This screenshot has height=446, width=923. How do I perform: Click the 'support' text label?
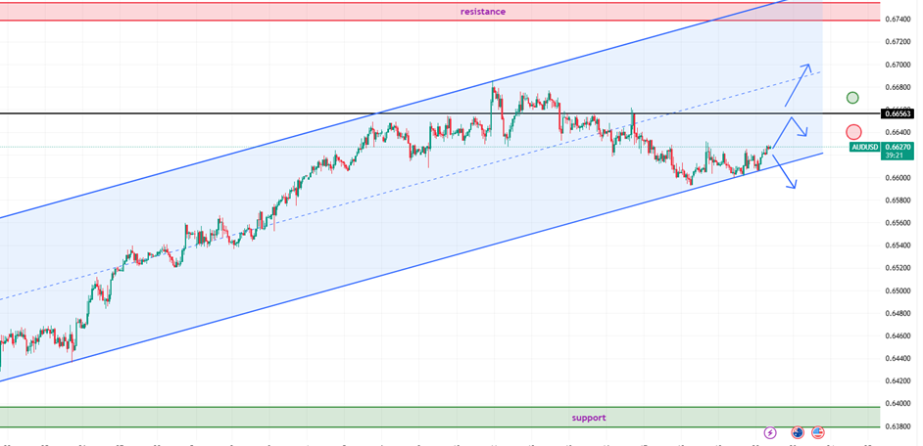[589, 418]
